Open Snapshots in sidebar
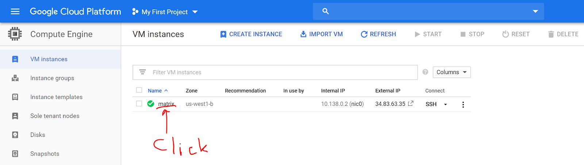This screenshot has width=584, height=165. coord(60,154)
